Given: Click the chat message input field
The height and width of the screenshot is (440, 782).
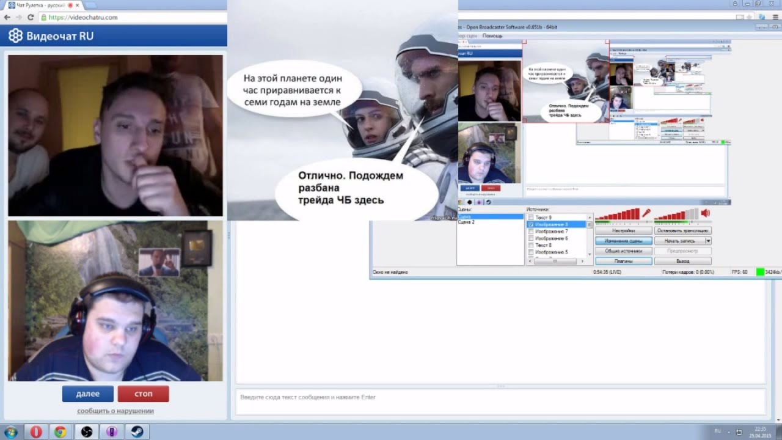Looking at the screenshot, I should pyautogui.click(x=500, y=402).
